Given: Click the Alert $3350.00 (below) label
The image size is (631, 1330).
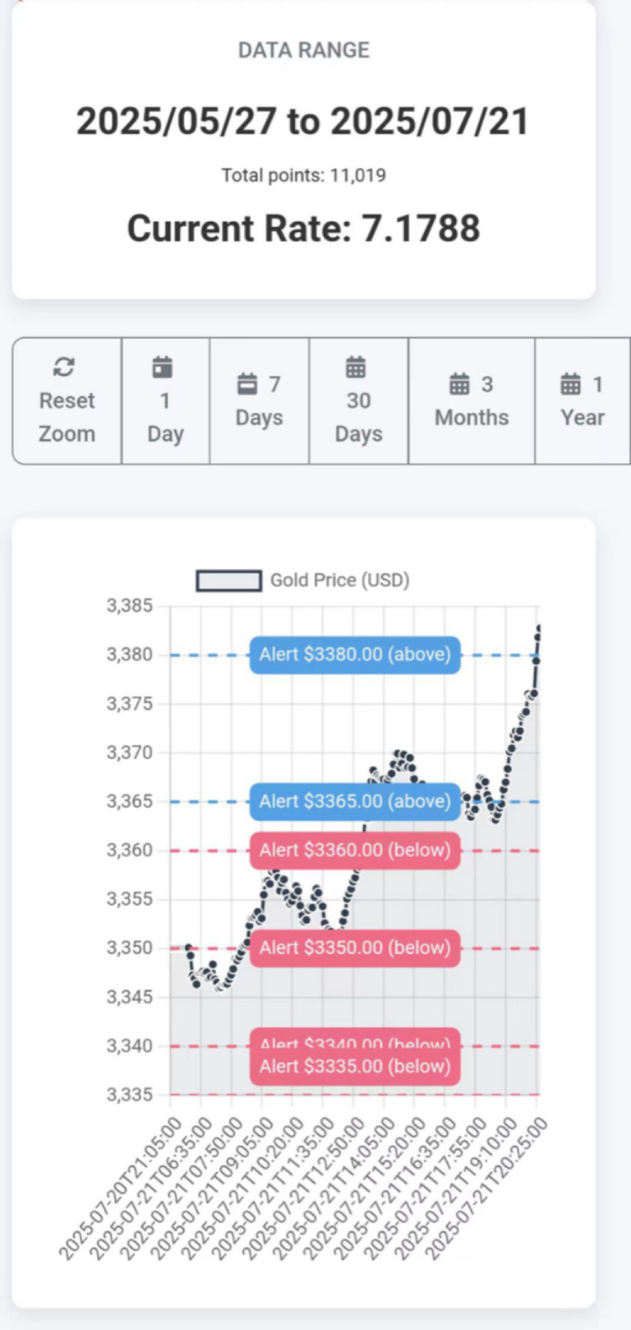Looking at the screenshot, I should coord(355,948).
